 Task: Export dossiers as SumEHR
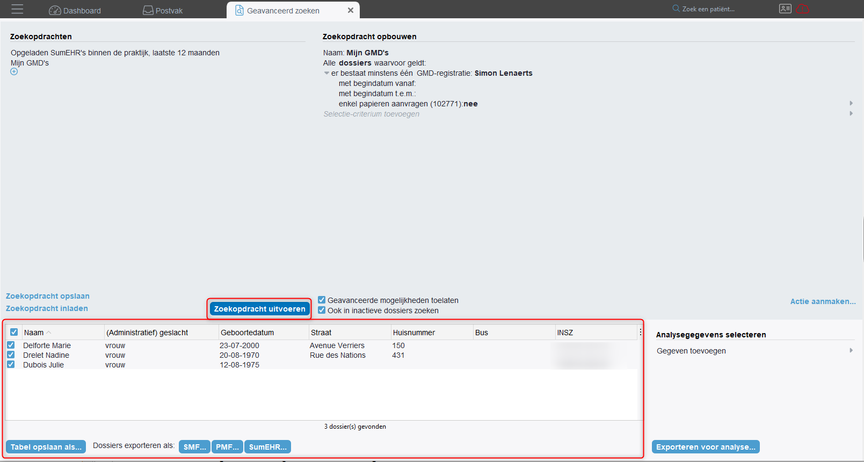coord(267,447)
